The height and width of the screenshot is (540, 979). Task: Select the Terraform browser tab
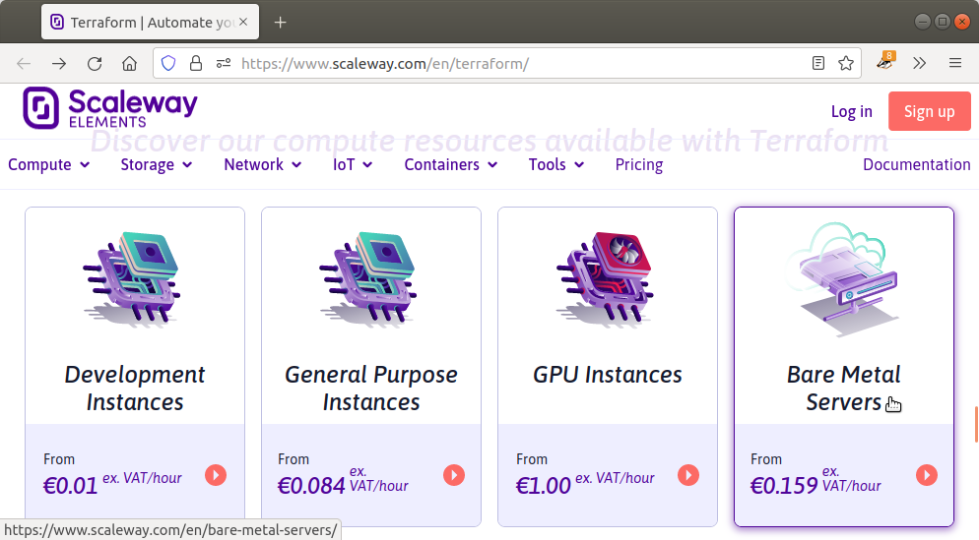pos(150,23)
